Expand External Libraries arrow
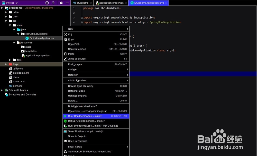The height and width of the screenshot is (156, 257). point(2,90)
